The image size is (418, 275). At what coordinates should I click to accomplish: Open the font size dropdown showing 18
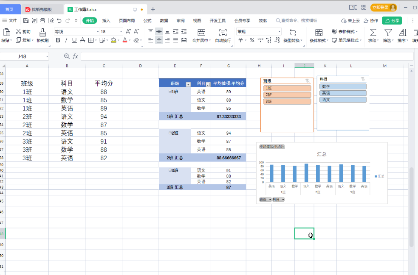(121, 31)
